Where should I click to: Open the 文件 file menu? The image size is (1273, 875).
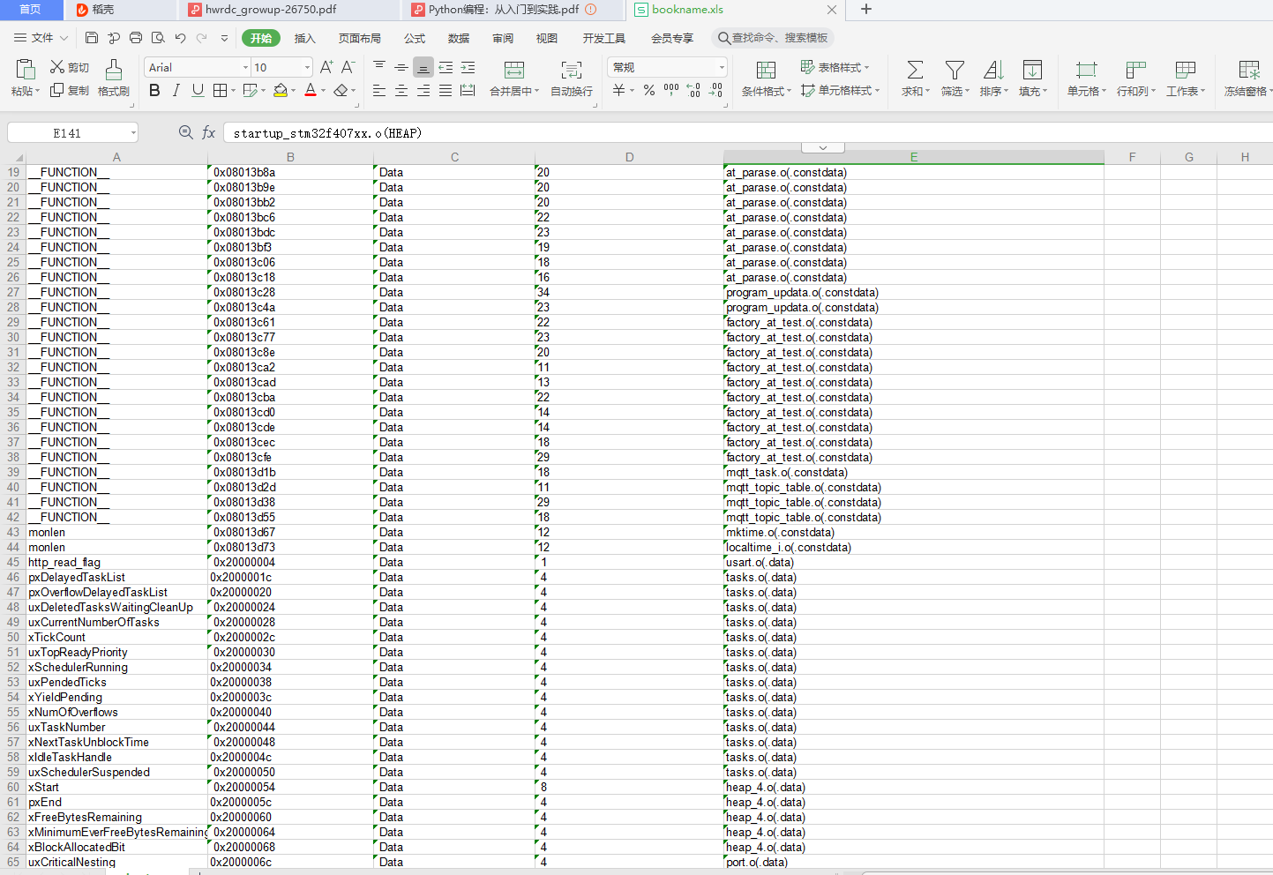pyautogui.click(x=41, y=38)
